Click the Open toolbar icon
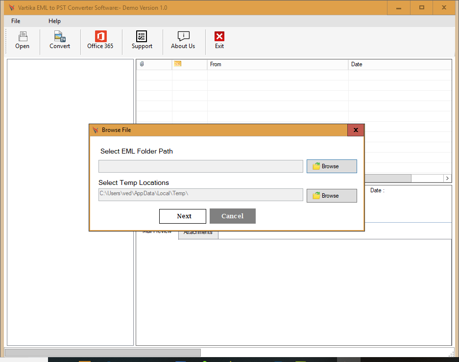The width and height of the screenshot is (459, 362). [22, 40]
